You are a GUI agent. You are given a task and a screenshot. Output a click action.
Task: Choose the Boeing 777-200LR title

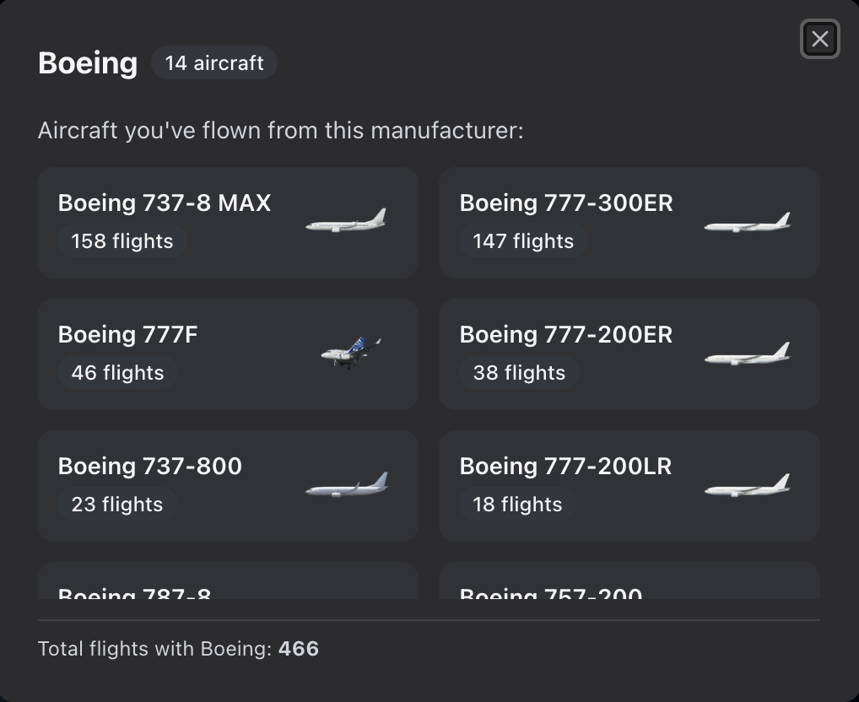point(565,467)
